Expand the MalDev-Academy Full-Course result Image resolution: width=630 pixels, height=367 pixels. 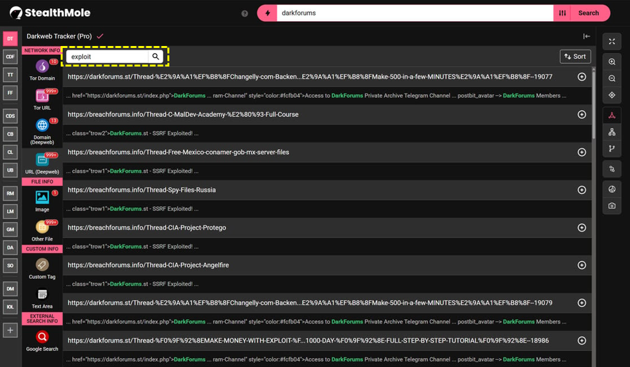point(582,114)
